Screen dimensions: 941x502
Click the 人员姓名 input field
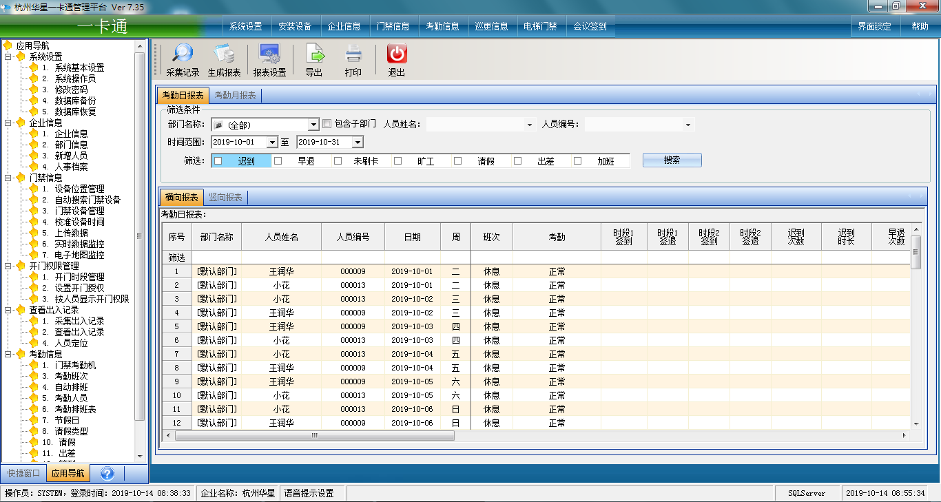pos(475,125)
